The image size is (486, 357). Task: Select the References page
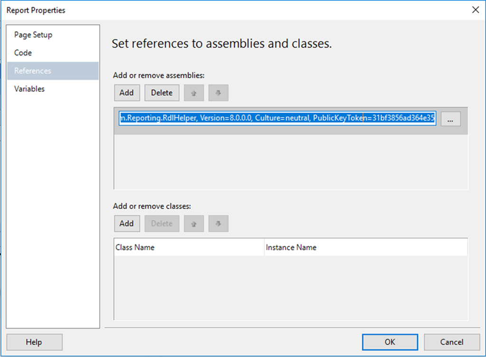click(32, 71)
